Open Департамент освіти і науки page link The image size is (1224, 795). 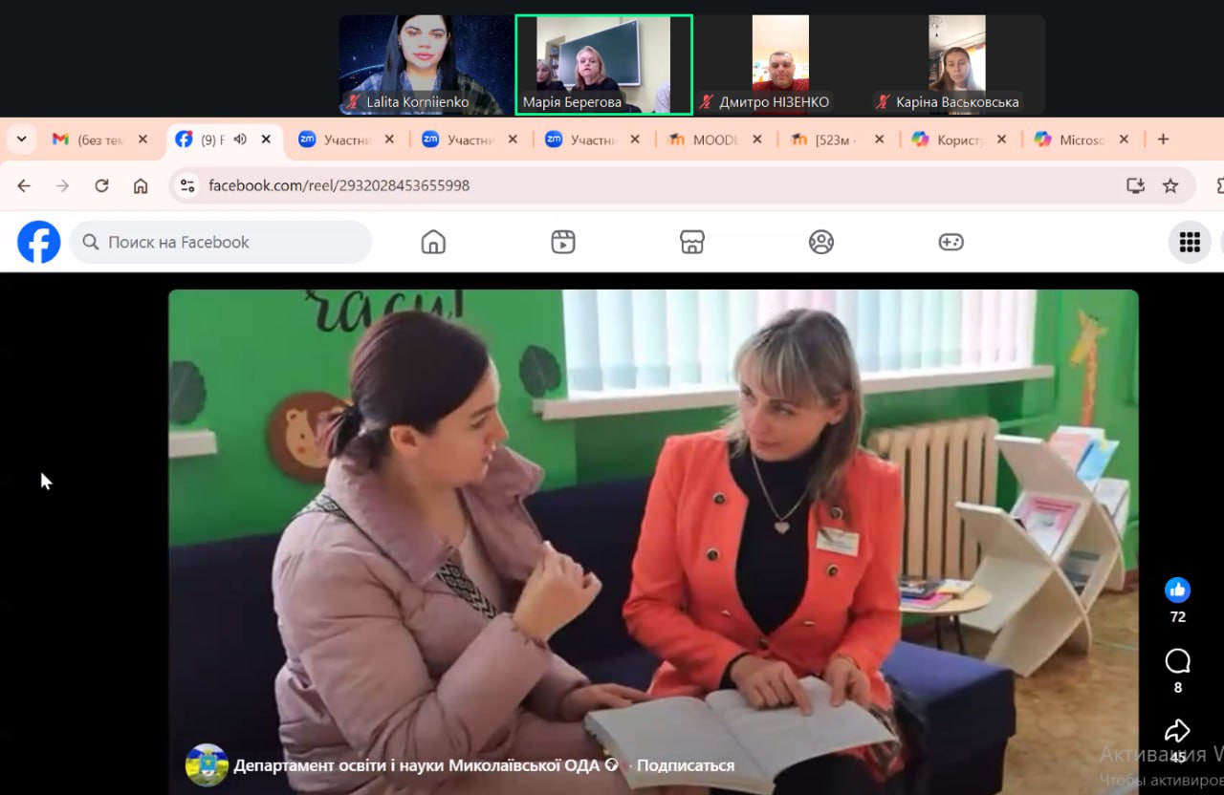click(x=417, y=765)
